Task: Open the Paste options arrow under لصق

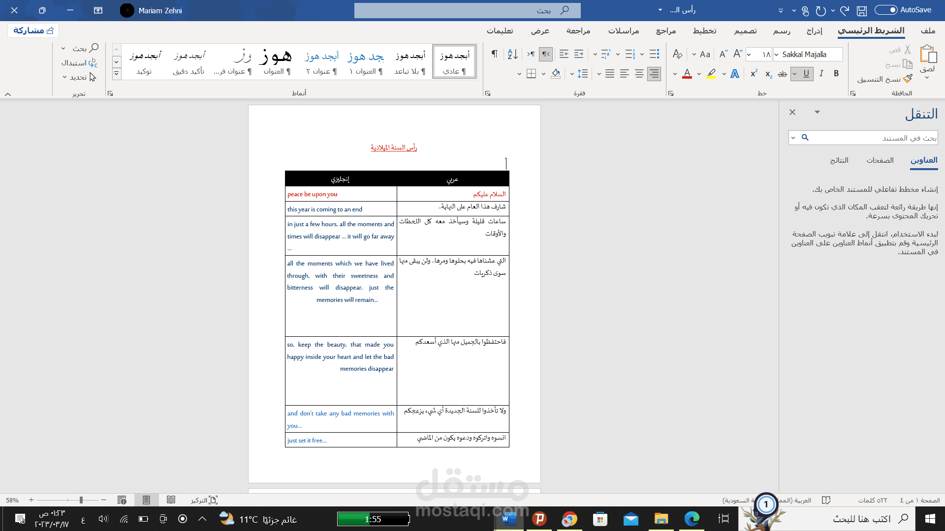Action: 927,78
